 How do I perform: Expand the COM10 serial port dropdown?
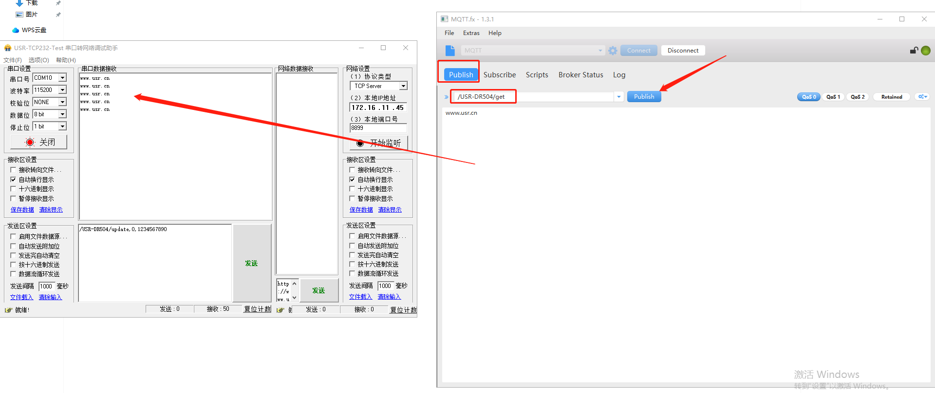[62, 78]
